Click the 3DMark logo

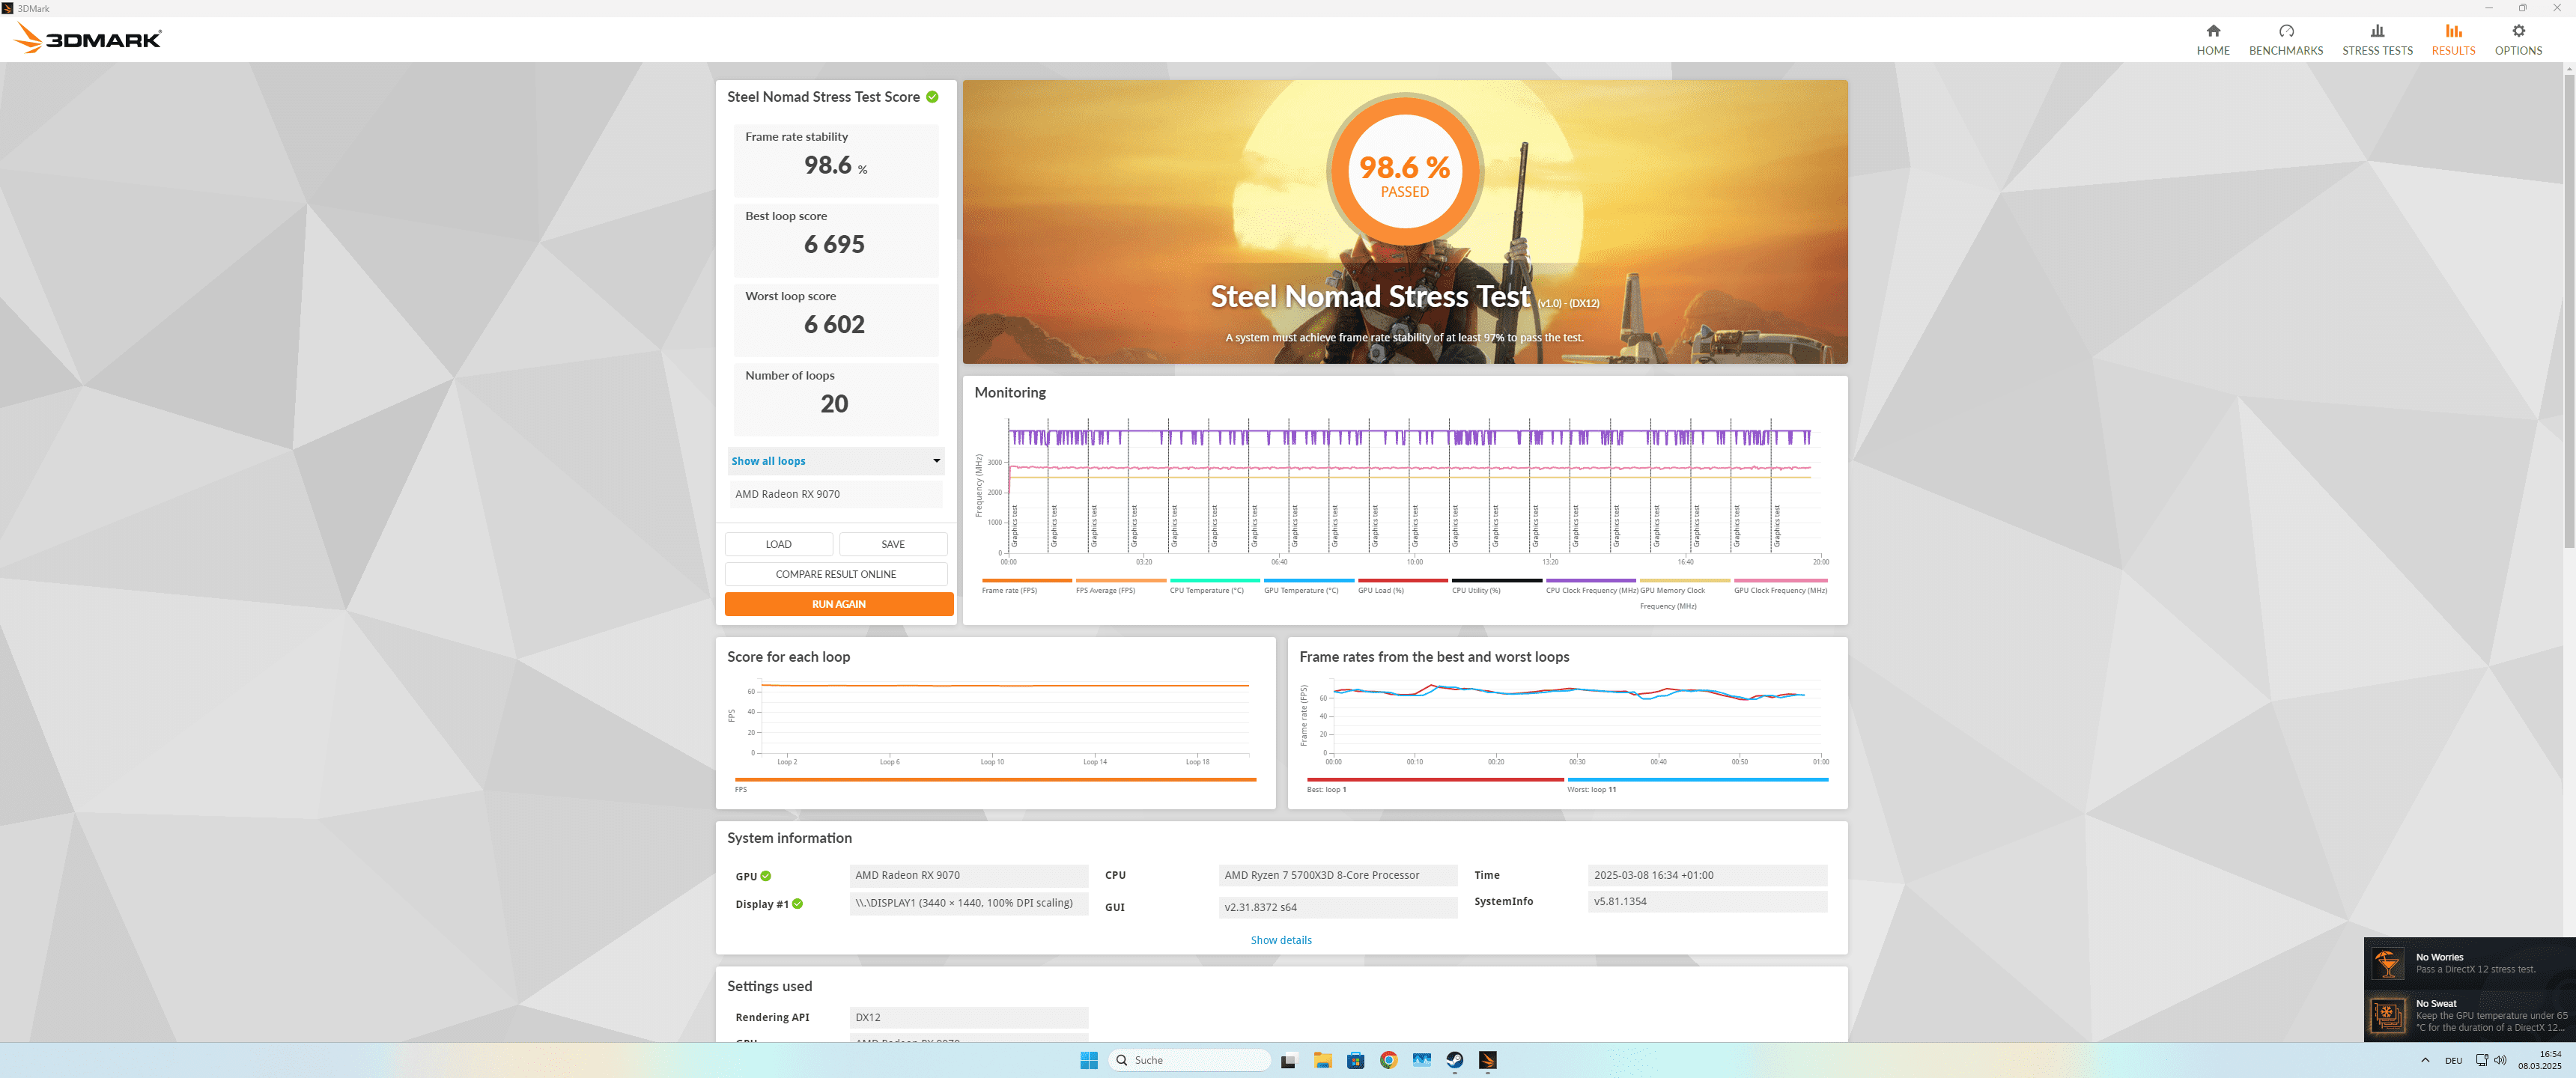[88, 39]
